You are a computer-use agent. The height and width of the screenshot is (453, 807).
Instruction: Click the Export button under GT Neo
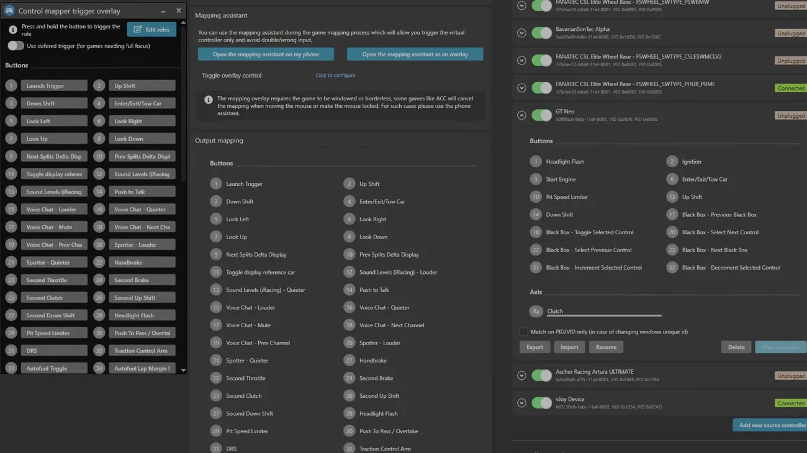click(534, 347)
